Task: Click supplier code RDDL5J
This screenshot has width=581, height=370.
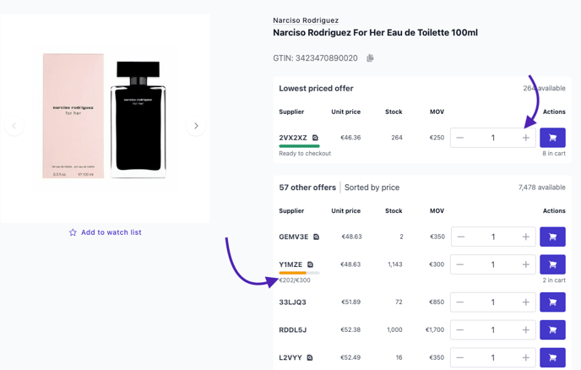Action: pos(293,329)
